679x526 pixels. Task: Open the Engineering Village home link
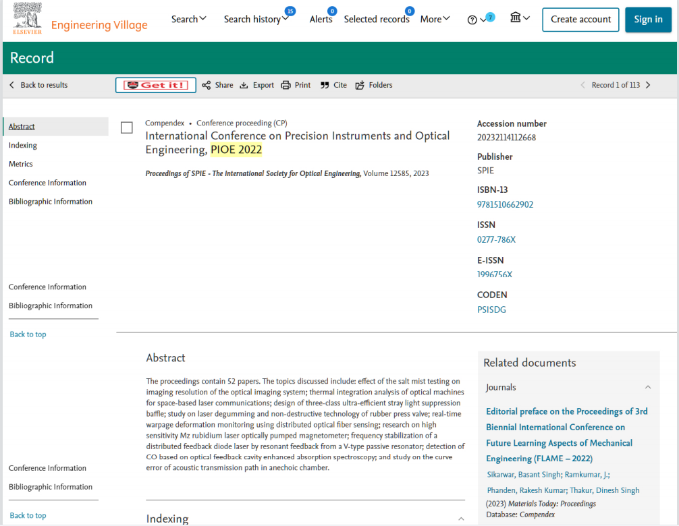click(99, 25)
